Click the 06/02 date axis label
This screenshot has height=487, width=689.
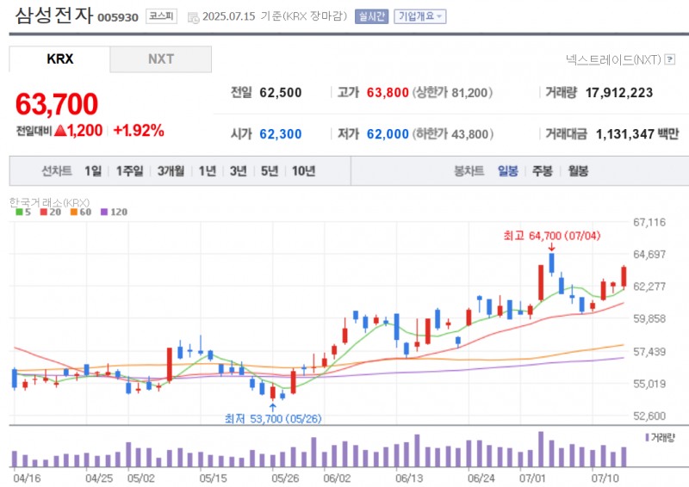(x=337, y=478)
